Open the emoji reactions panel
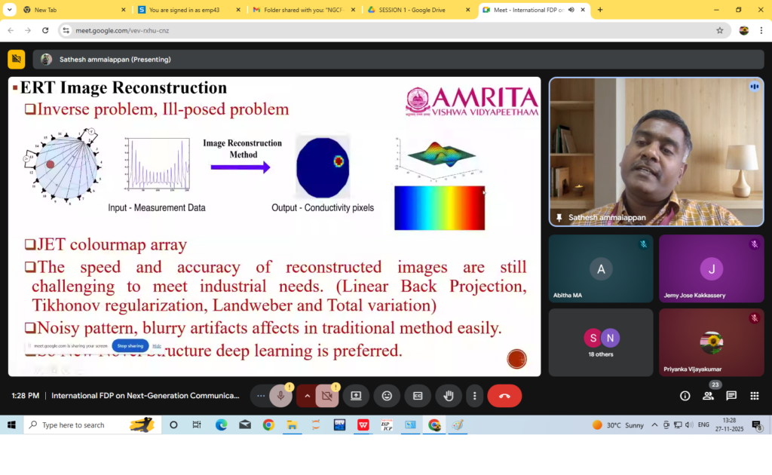The width and height of the screenshot is (772, 475). pos(387,396)
